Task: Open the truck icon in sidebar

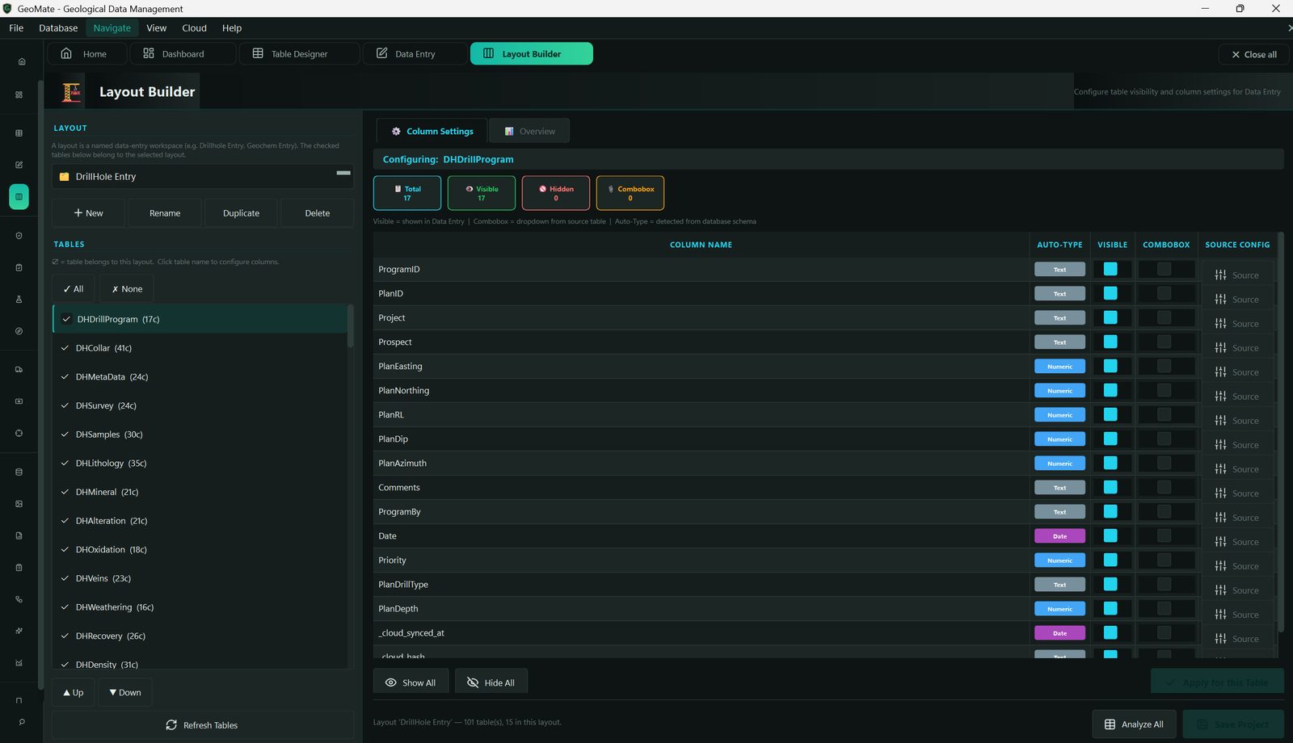Action: (19, 369)
